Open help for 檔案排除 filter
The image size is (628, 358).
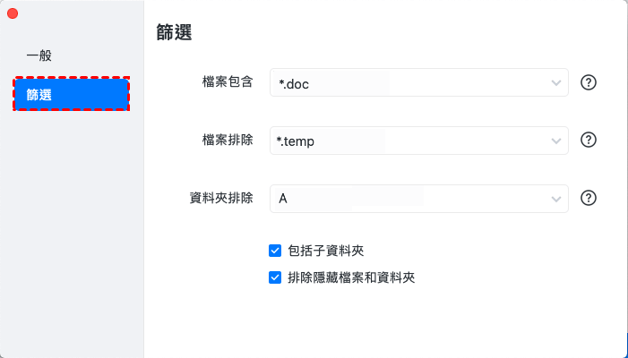coord(589,141)
